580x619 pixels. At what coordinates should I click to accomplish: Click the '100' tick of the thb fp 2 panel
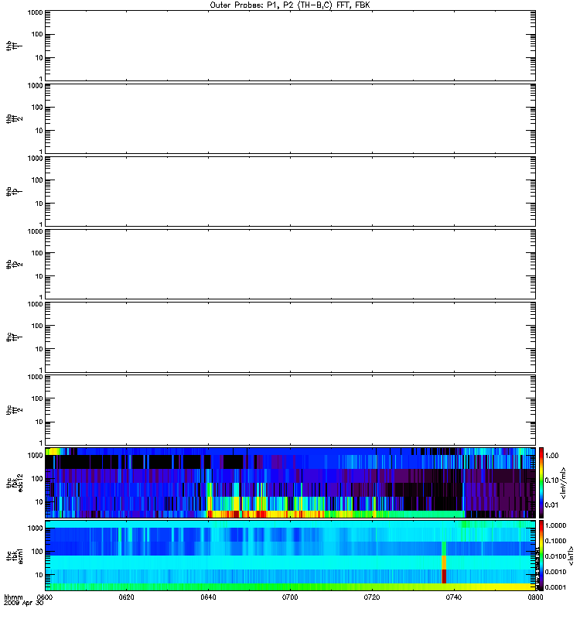(36, 253)
